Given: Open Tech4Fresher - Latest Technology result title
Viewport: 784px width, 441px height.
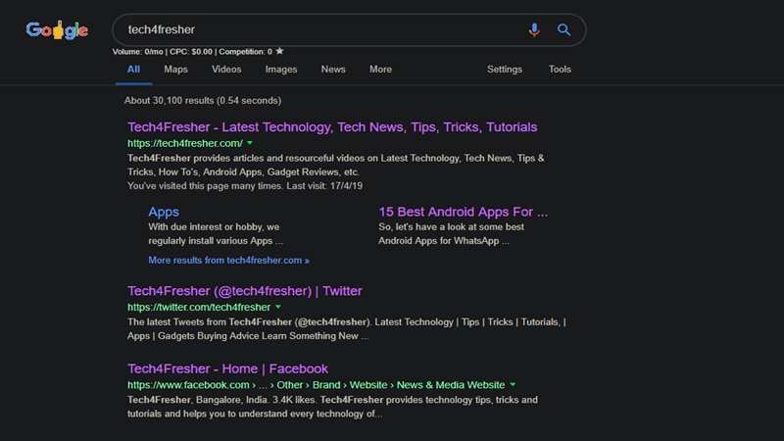Looking at the screenshot, I should coord(332,127).
